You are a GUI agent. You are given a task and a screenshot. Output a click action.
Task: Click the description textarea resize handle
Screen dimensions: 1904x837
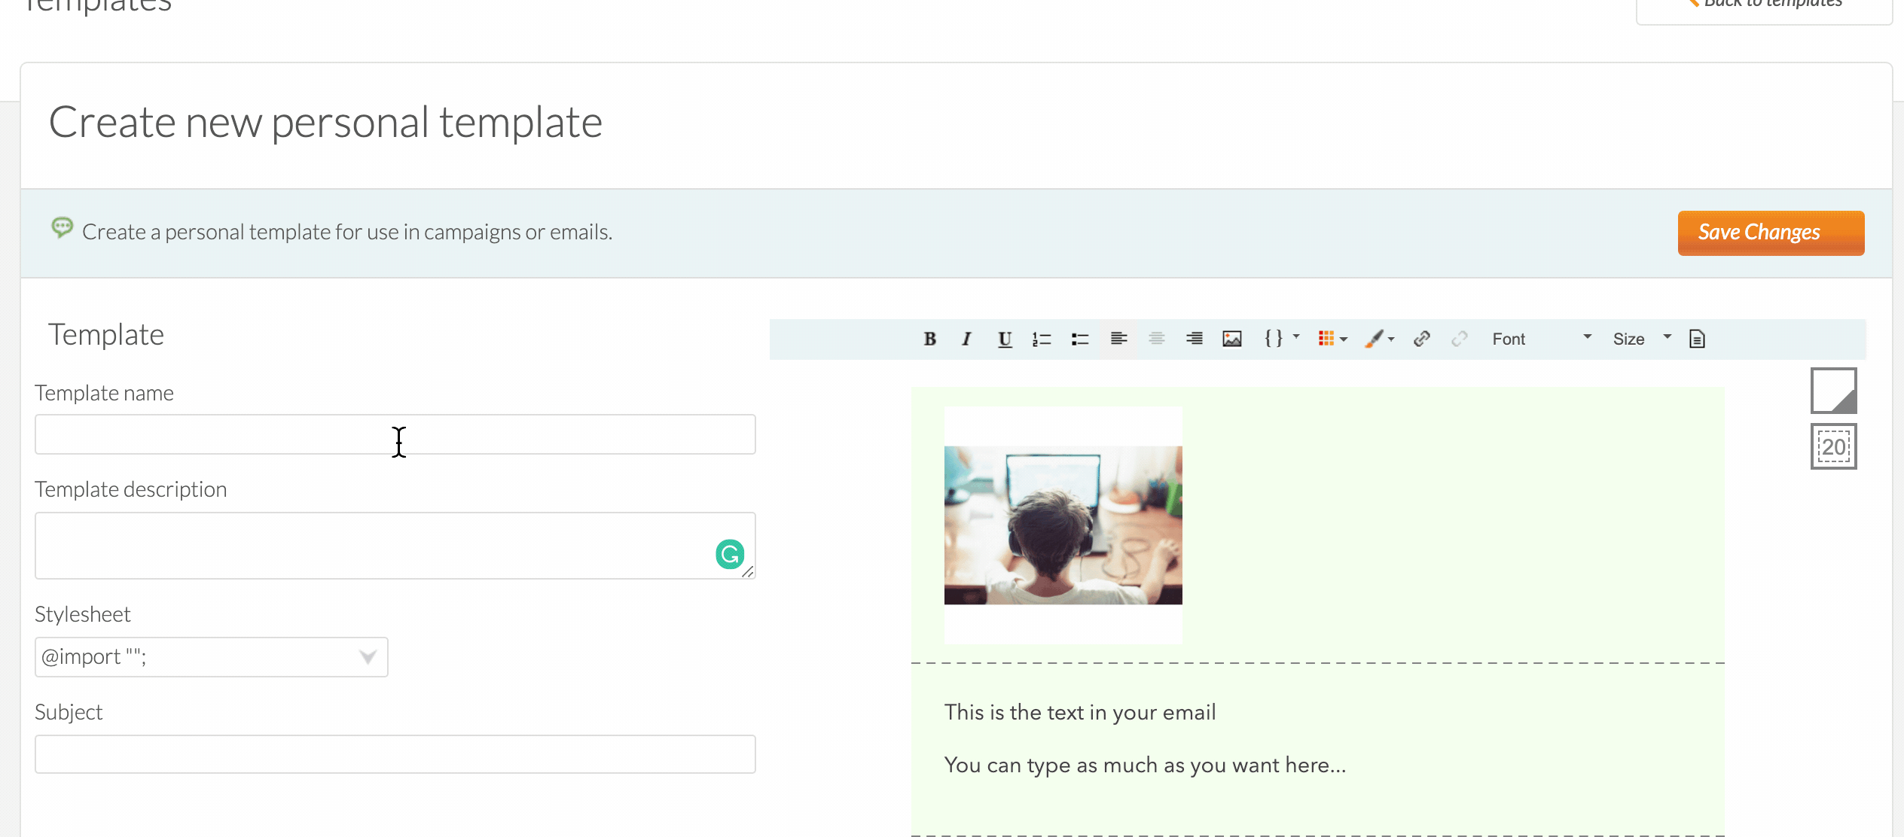pyautogui.click(x=748, y=572)
